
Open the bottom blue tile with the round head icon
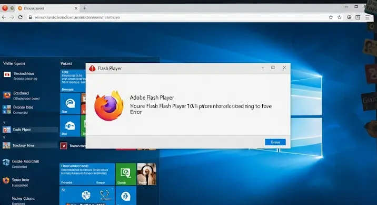(x=126, y=196)
